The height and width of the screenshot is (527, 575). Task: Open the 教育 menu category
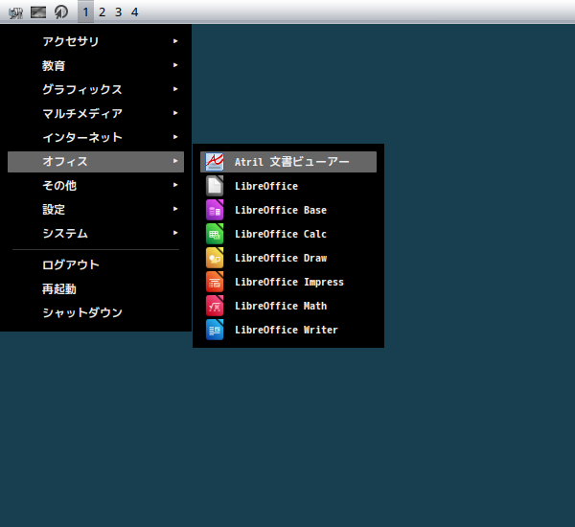click(96, 66)
